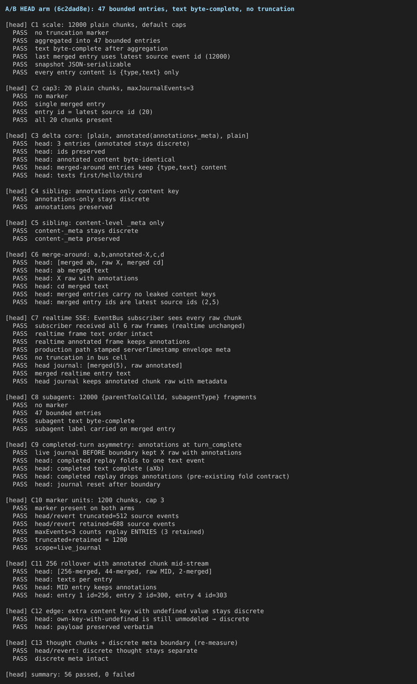Click the A/B HEAD arm header line
417x684 pixels.
[150, 9]
